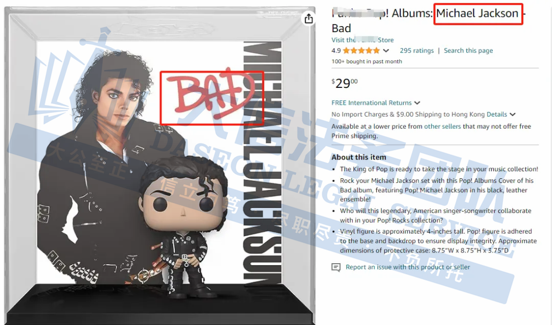The image size is (552, 325).
Task: Open the other sellers link
Action: coord(442,126)
